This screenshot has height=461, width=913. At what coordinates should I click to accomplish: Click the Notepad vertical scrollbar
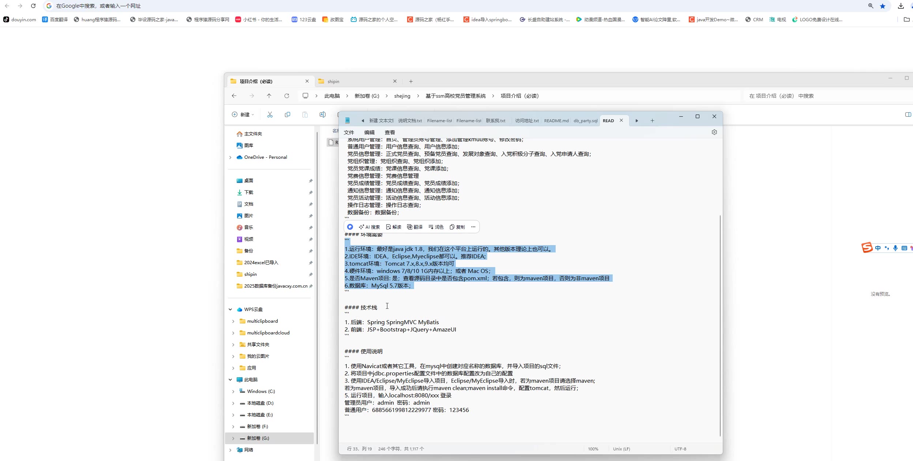point(720,326)
